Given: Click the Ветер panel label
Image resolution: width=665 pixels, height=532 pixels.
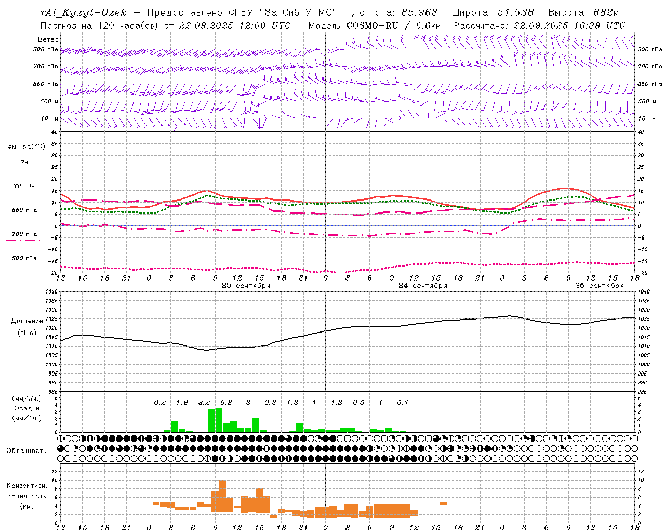Looking at the screenshot, I should [48, 39].
